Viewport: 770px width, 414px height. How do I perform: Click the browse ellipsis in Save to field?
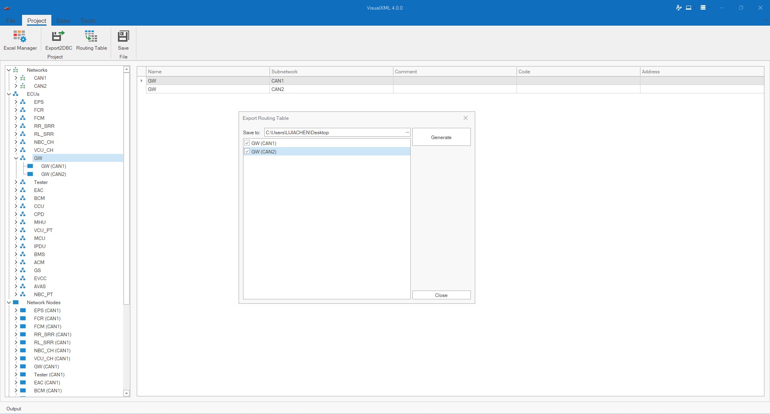pyautogui.click(x=407, y=133)
